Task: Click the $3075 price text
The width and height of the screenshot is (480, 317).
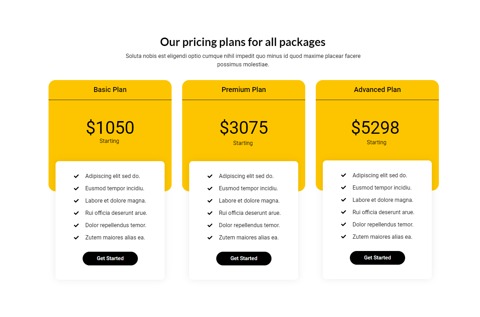Action: tap(244, 127)
